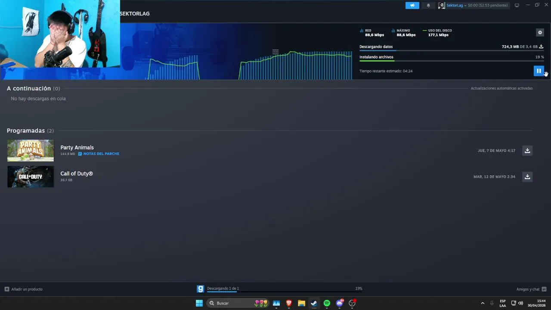Select the Call of Duty® title
Image resolution: width=551 pixels, height=310 pixels.
click(x=77, y=174)
